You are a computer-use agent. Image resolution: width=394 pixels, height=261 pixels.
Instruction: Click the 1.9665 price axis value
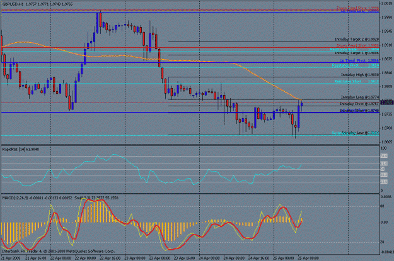click(386, 142)
